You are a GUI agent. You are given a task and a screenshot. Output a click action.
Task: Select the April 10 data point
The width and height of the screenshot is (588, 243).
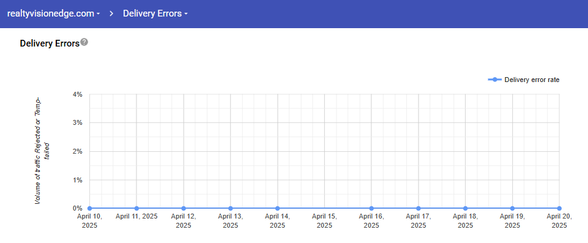pos(89,208)
